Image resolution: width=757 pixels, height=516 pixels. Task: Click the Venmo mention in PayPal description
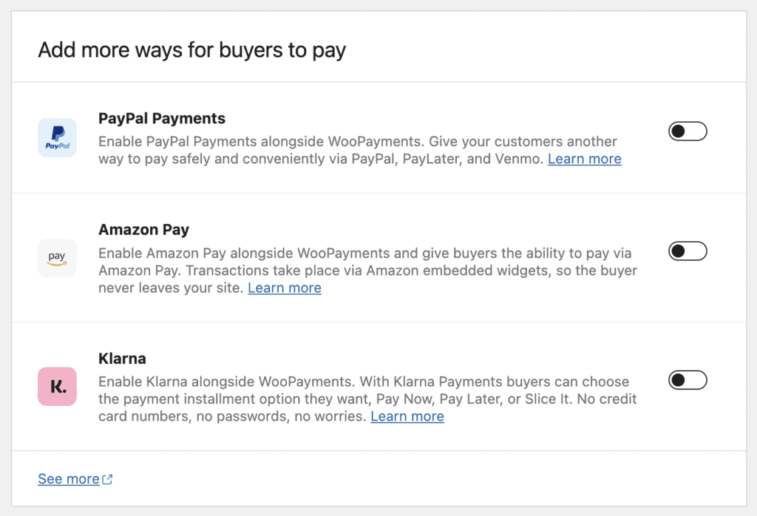pyautogui.click(x=517, y=159)
